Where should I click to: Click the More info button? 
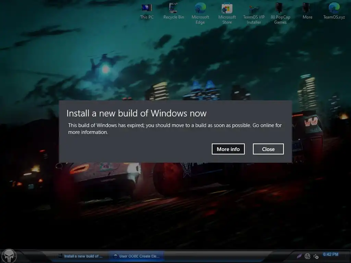[x=228, y=149]
